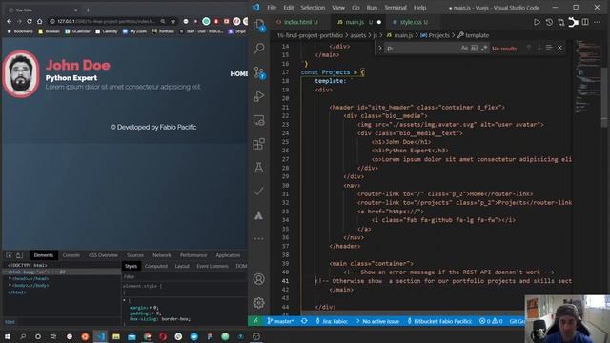The height and width of the screenshot is (343, 610).
Task: Split the editor to the right
Action: [585, 22]
